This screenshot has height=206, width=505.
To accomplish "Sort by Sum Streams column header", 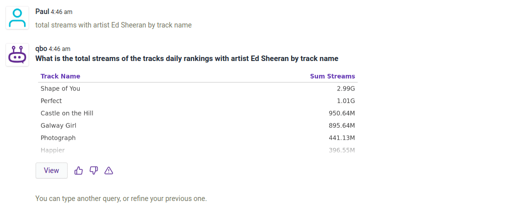I will coord(332,76).
